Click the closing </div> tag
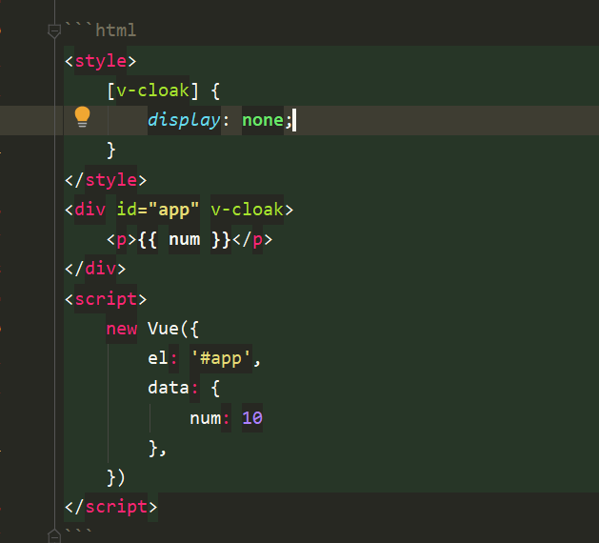 coord(95,269)
